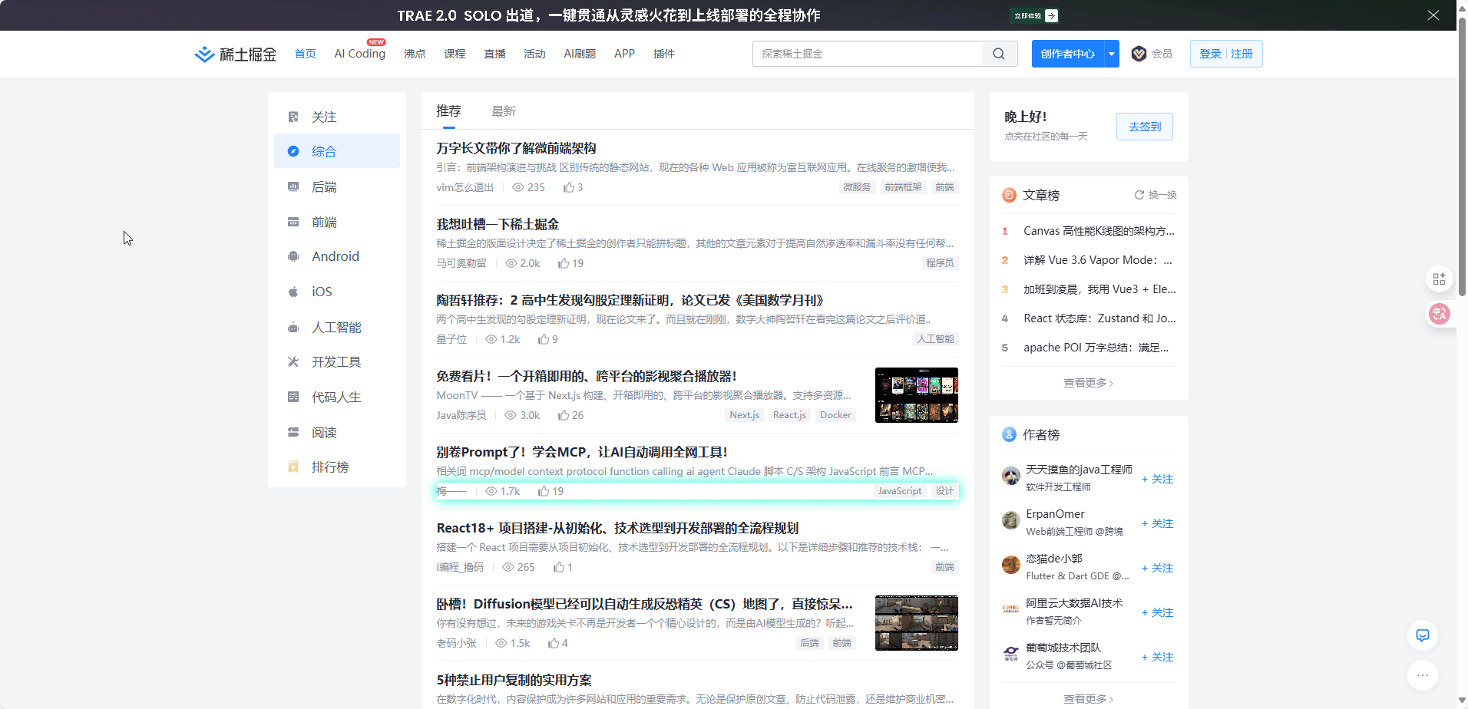The image size is (1468, 709).
Task: Close the TRAE 2.0 top banner
Action: 1433,15
